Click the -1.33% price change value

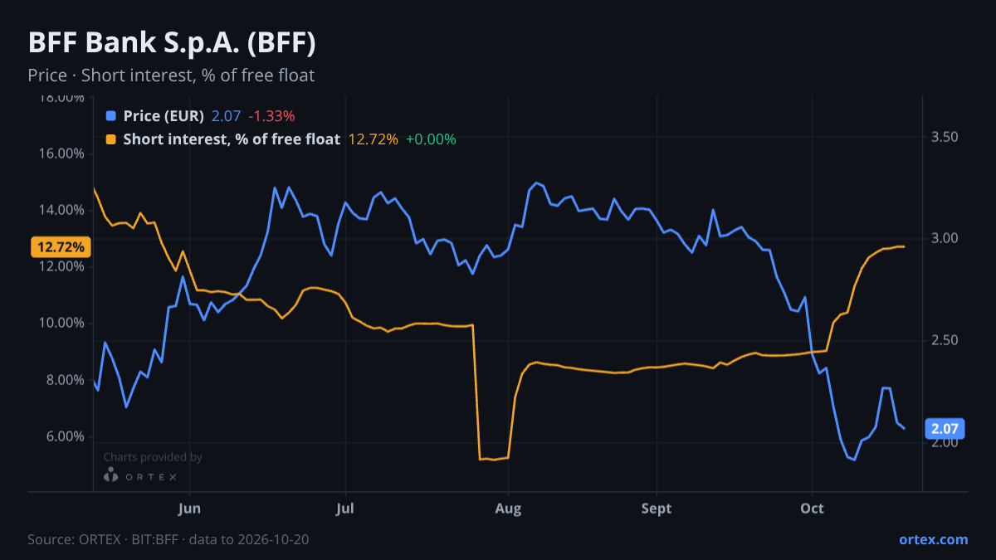click(x=271, y=115)
